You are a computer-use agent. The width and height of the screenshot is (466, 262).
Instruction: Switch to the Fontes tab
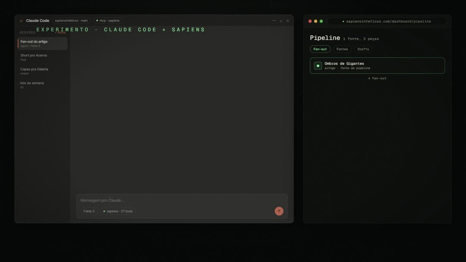coord(342,49)
